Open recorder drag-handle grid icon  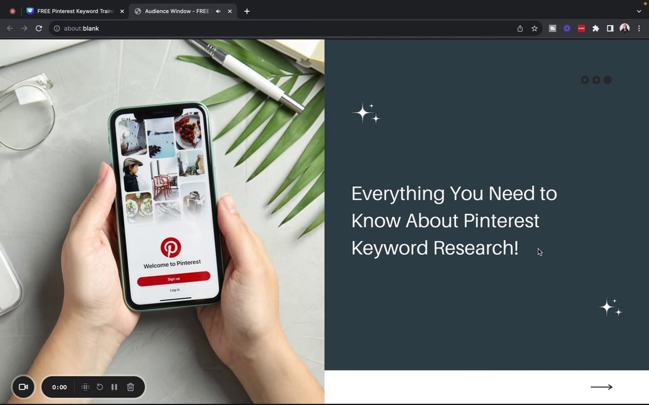(x=85, y=387)
